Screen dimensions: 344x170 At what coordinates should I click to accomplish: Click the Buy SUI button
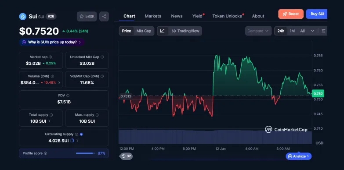click(317, 14)
